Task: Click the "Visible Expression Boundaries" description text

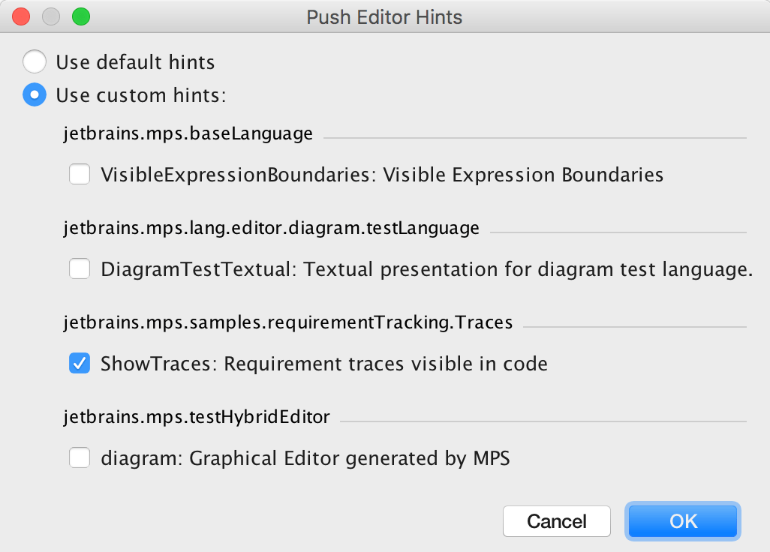Action: tap(523, 175)
